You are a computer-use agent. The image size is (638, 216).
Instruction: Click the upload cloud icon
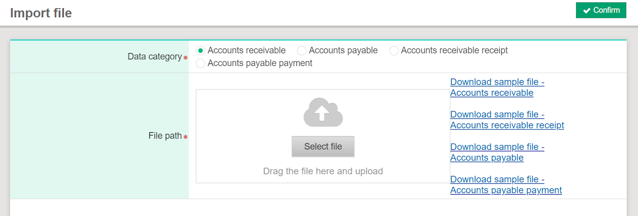pyautogui.click(x=323, y=112)
